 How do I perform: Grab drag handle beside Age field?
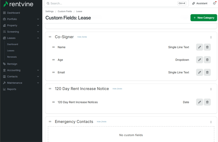(x=53, y=60)
